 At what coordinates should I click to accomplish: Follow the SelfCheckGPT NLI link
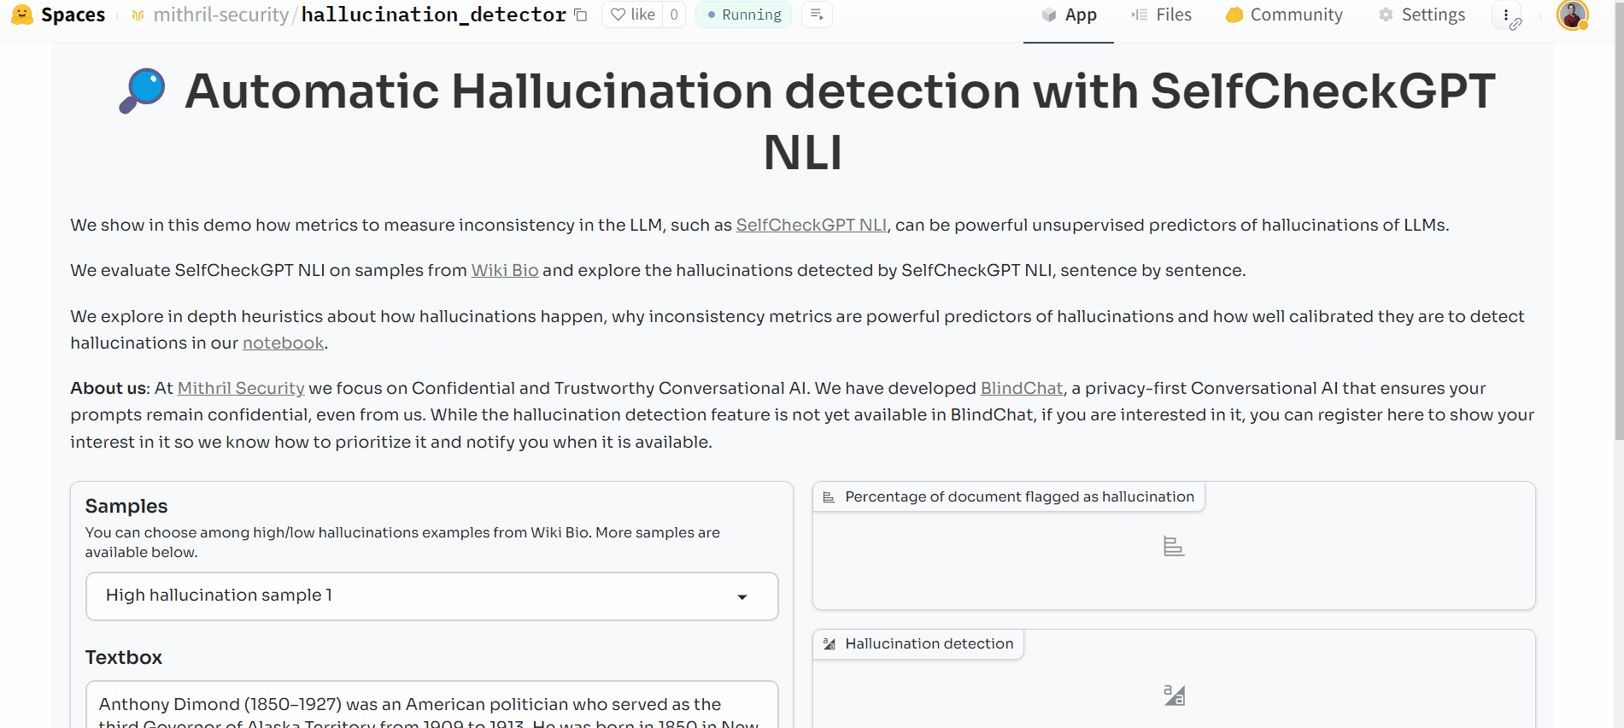point(811,225)
